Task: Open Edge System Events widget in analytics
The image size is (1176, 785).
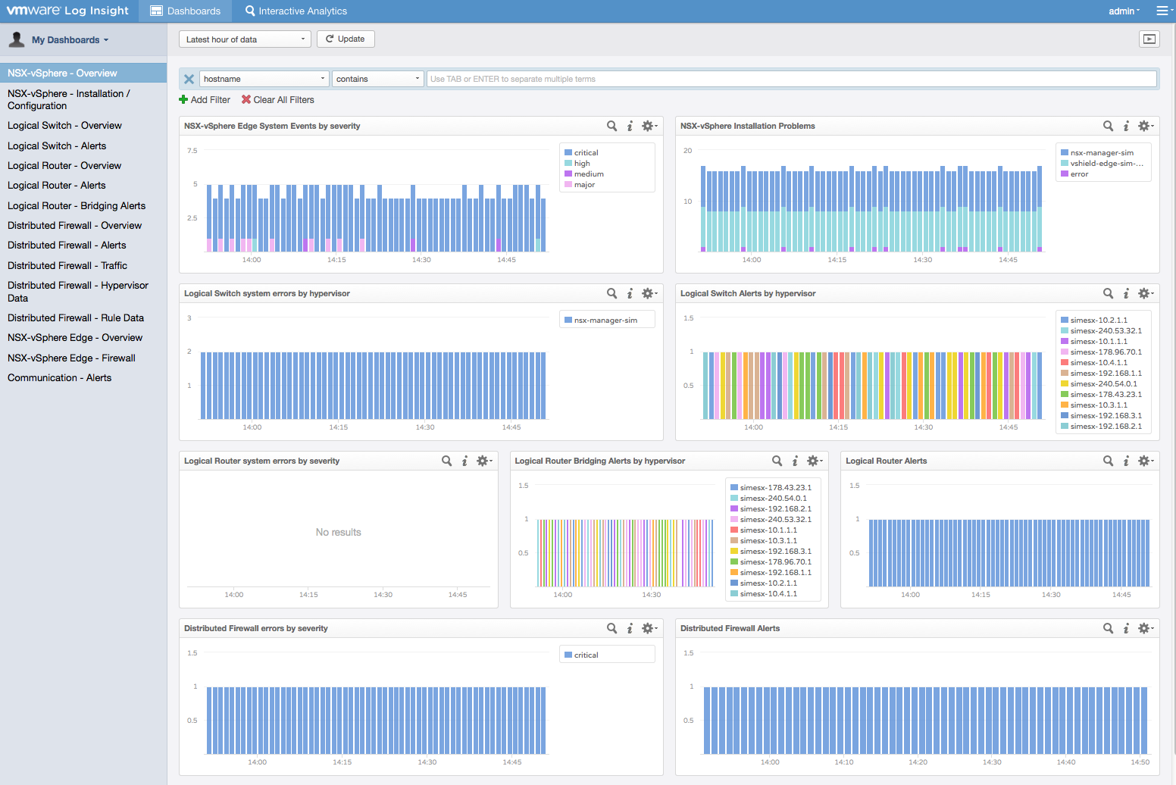Action: coord(611,126)
